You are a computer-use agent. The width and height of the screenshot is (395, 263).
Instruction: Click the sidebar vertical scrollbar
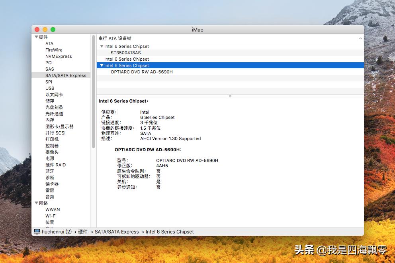tap(94, 91)
